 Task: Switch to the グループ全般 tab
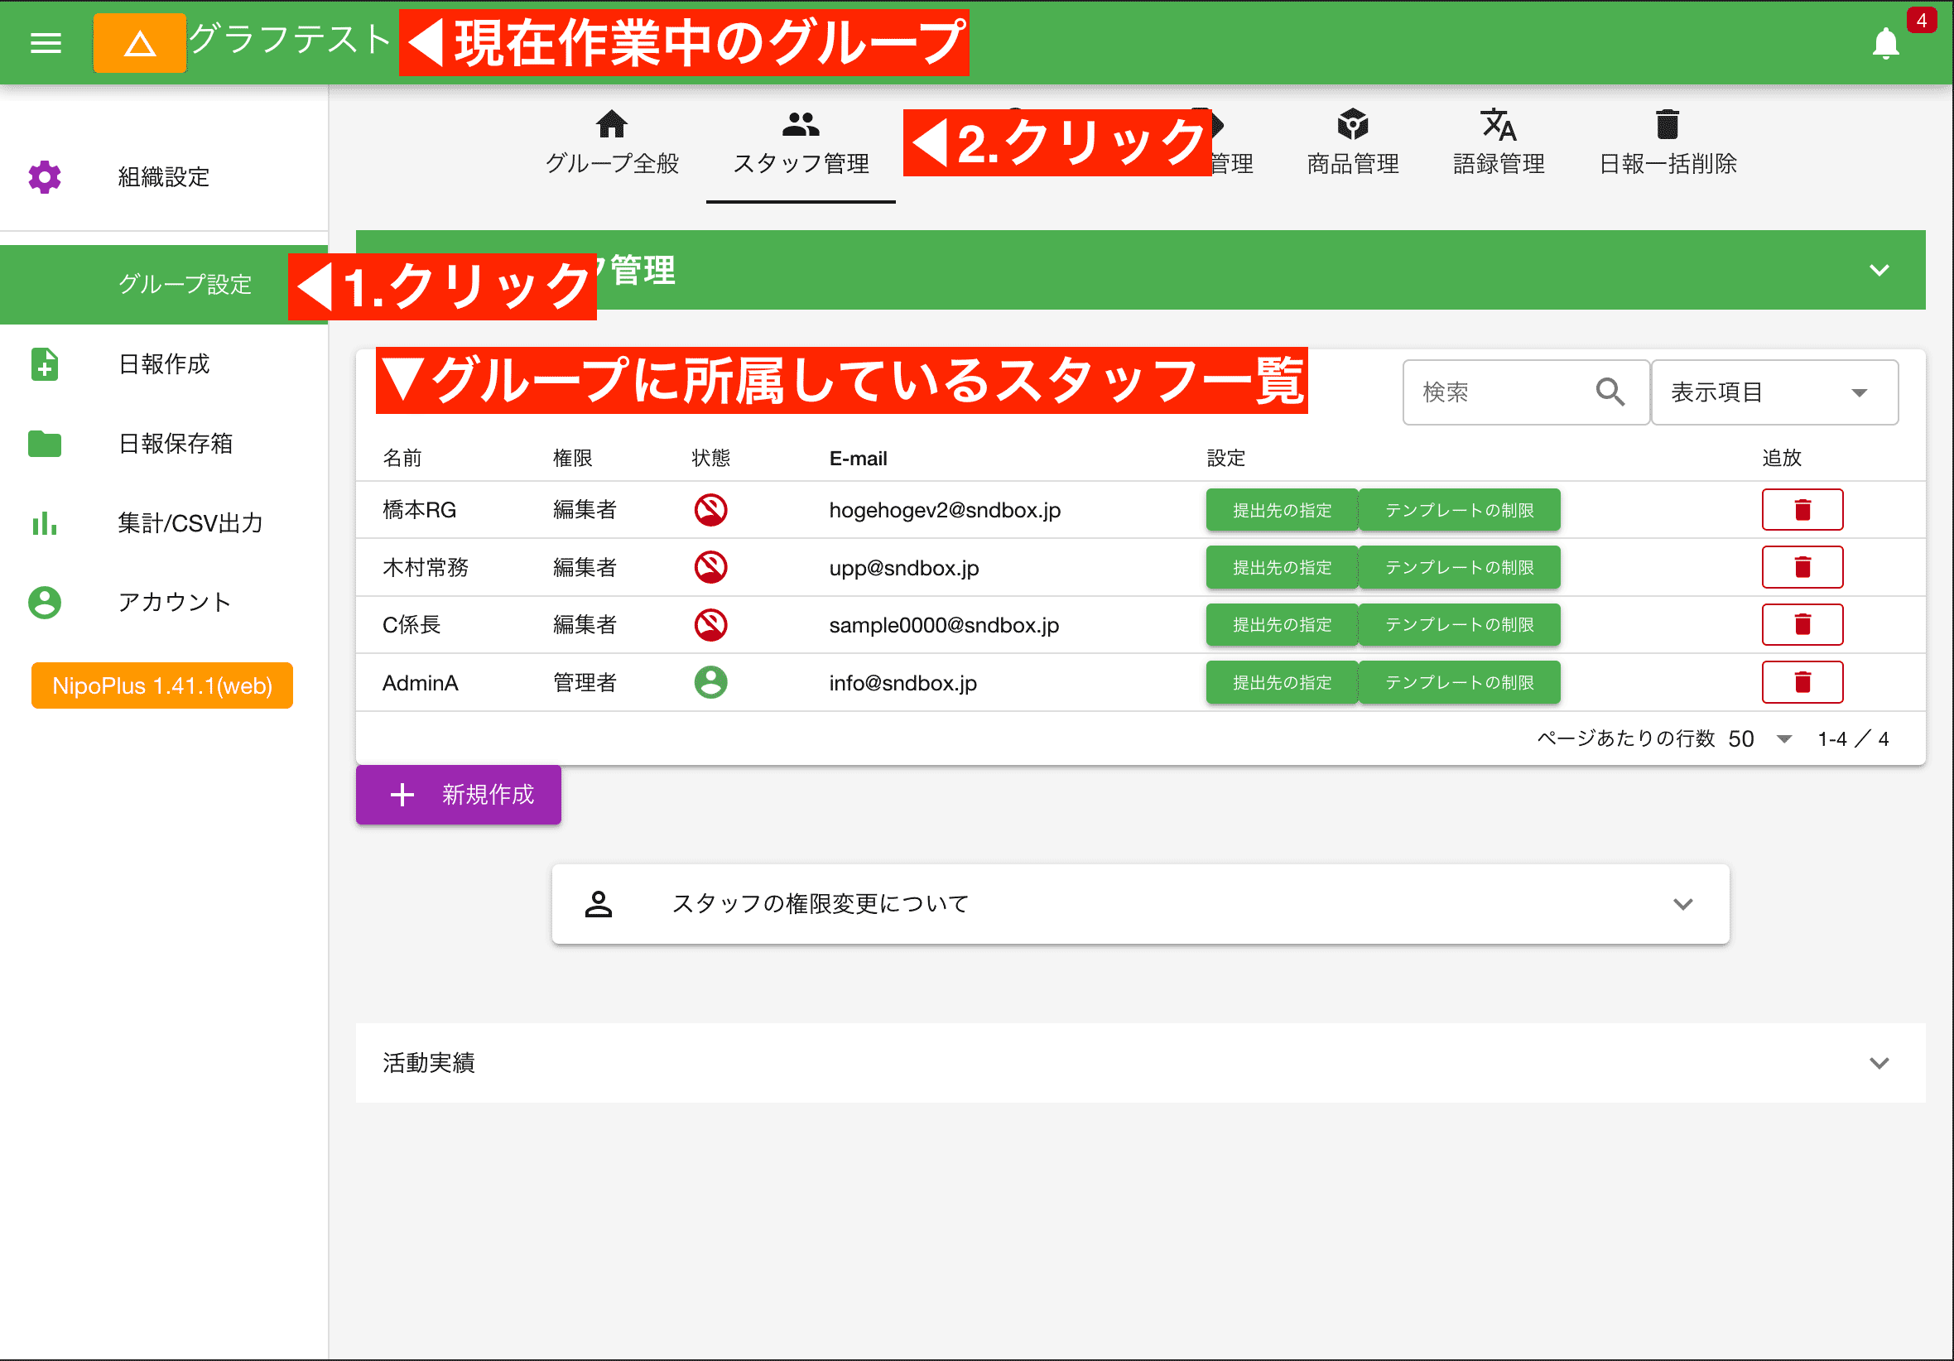(x=612, y=141)
